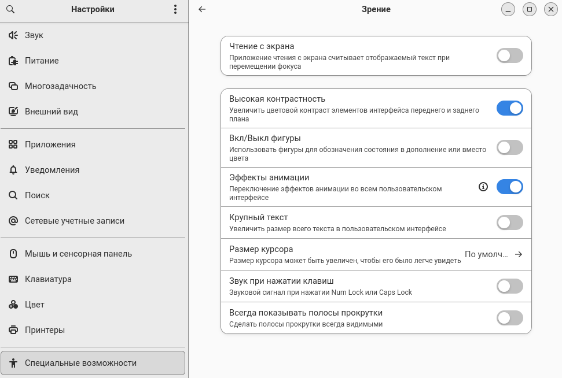
Task: Open the three-dot main menu
Action: point(175,9)
